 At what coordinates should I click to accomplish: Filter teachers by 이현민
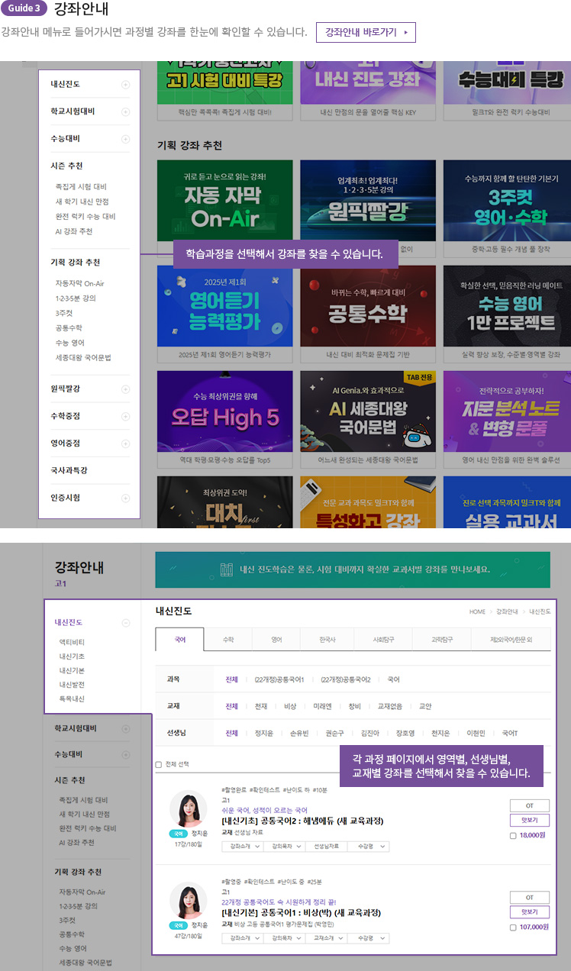click(x=476, y=734)
